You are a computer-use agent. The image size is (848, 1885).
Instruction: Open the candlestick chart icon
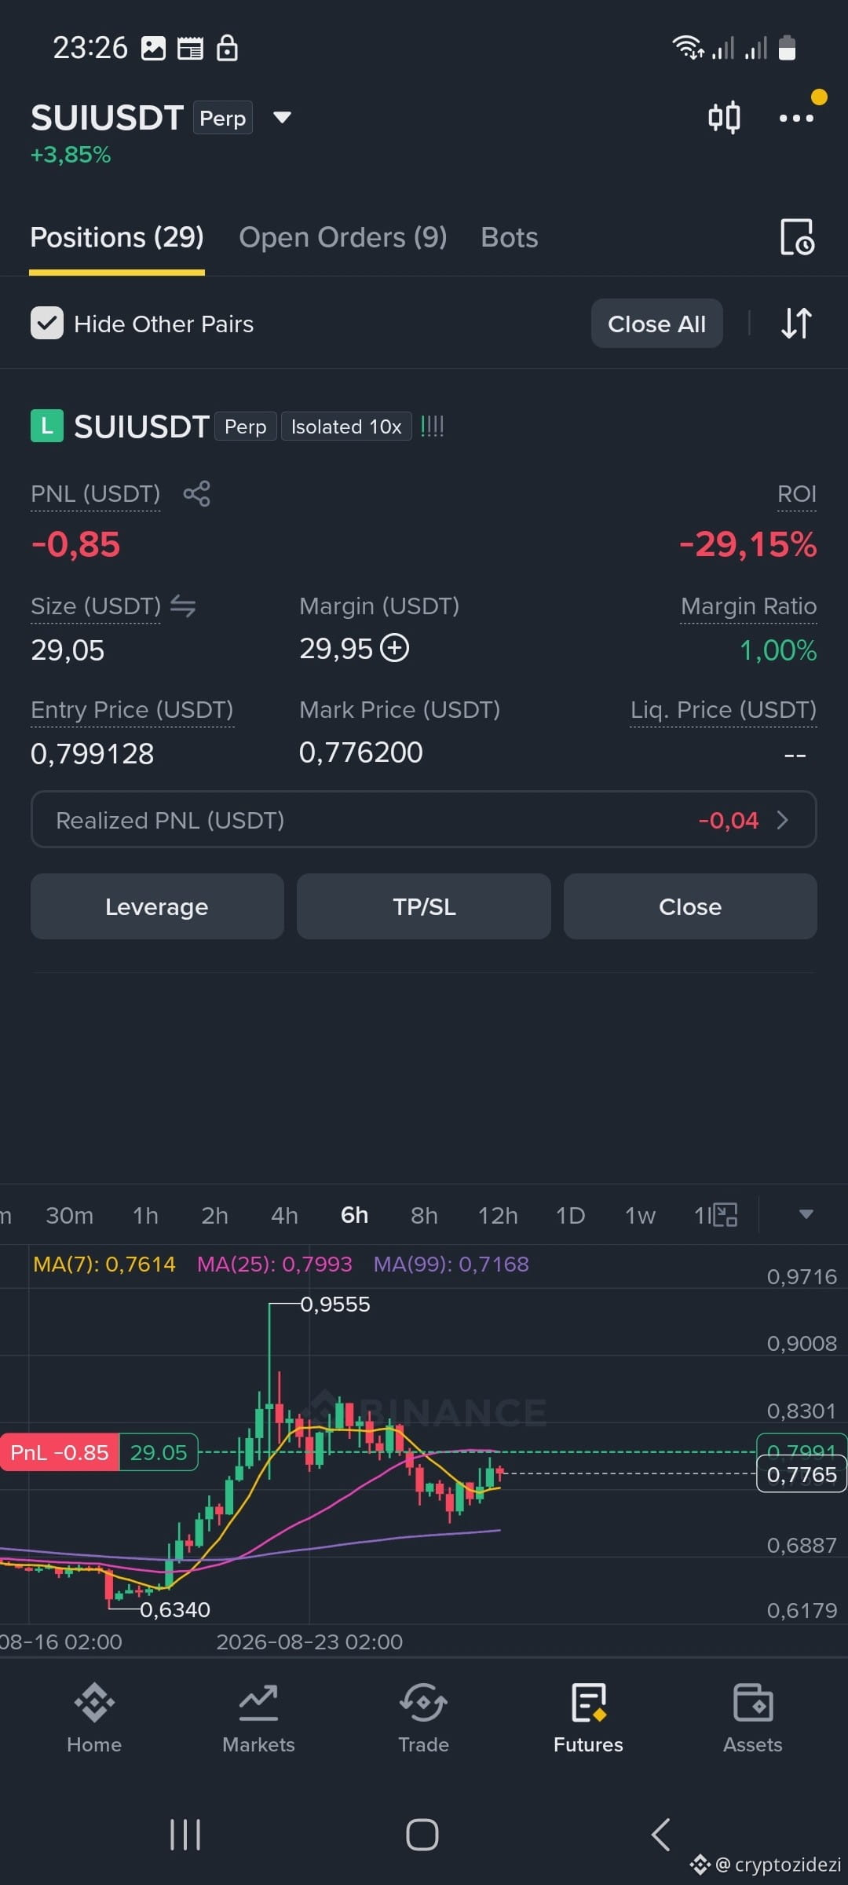pyautogui.click(x=724, y=118)
